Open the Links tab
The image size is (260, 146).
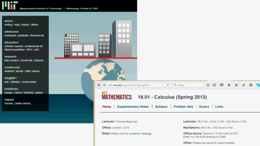[x=219, y=107]
